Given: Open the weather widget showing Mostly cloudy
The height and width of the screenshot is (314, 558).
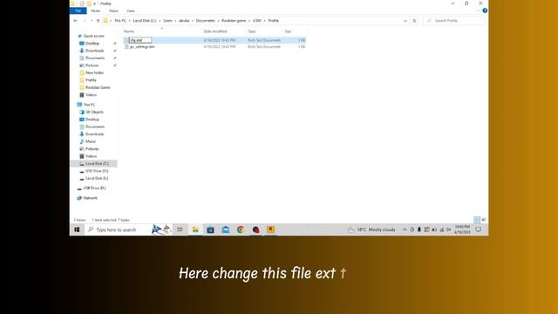Looking at the screenshot, I should 372,229.
